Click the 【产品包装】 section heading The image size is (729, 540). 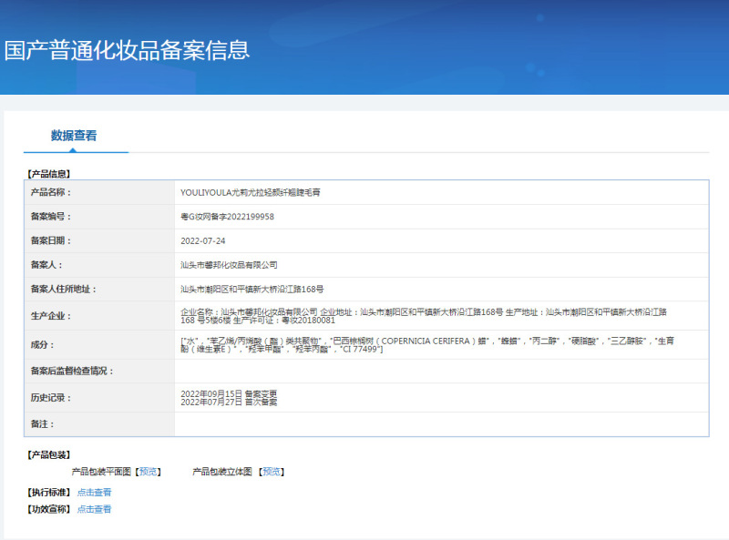click(49, 454)
